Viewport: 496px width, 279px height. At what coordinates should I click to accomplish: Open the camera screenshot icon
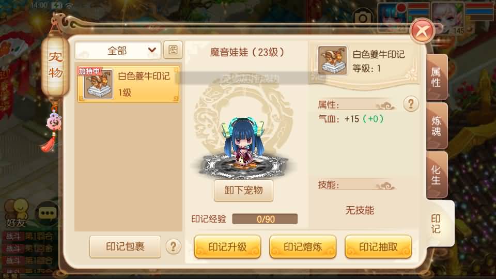point(363,18)
